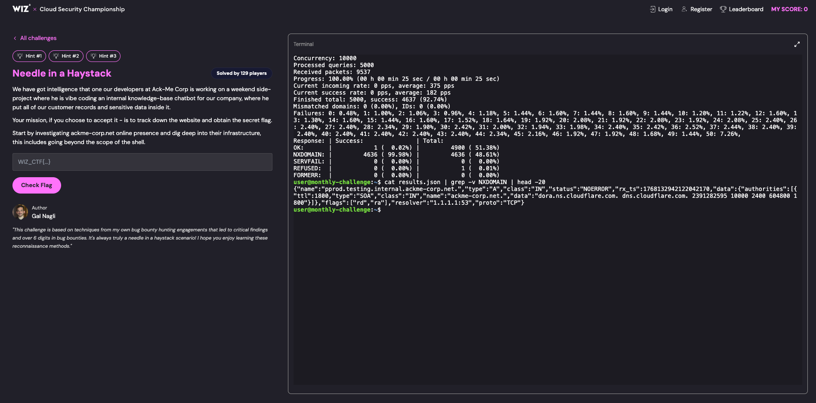The height and width of the screenshot is (403, 816).
Task: Click author Gal Nagli's avatar photo
Action: coord(21,212)
